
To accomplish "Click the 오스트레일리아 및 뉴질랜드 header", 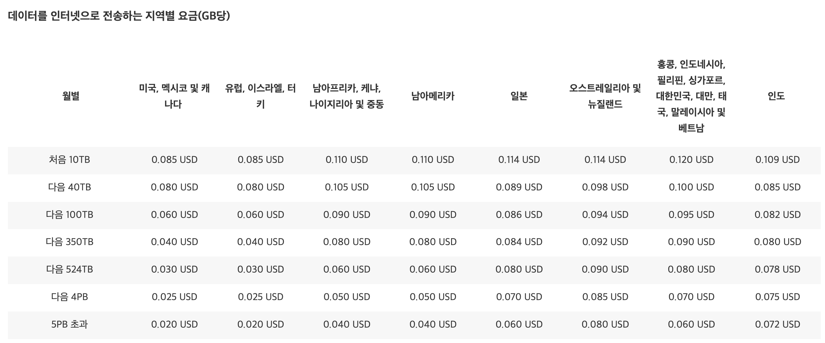I will 605,96.
